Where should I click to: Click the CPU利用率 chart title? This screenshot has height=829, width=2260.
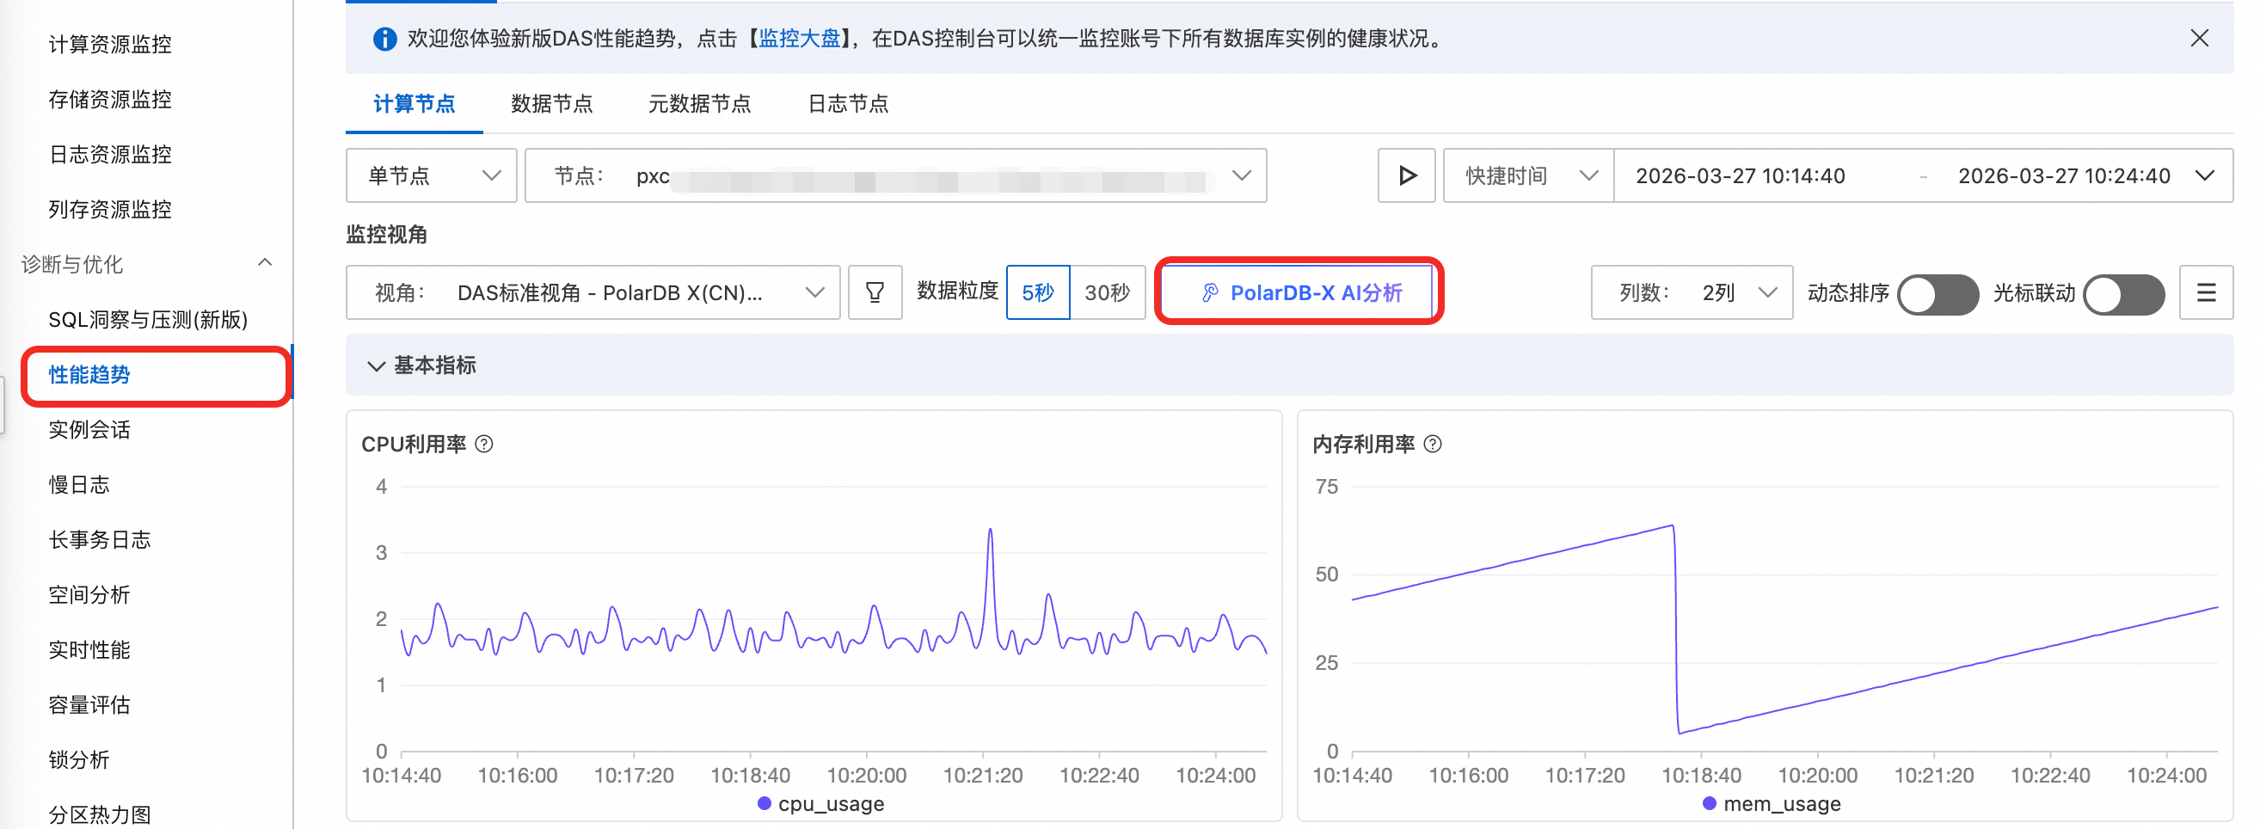tap(415, 444)
